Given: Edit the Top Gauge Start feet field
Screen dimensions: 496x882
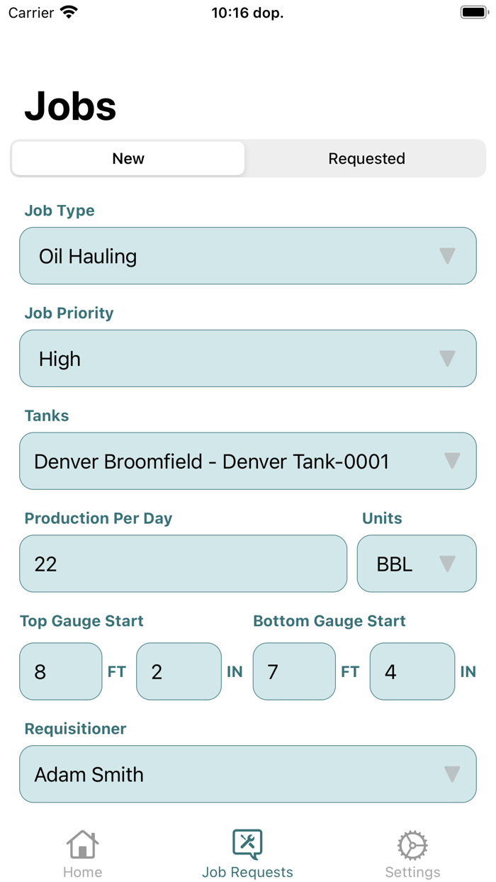Looking at the screenshot, I should coord(61,671).
